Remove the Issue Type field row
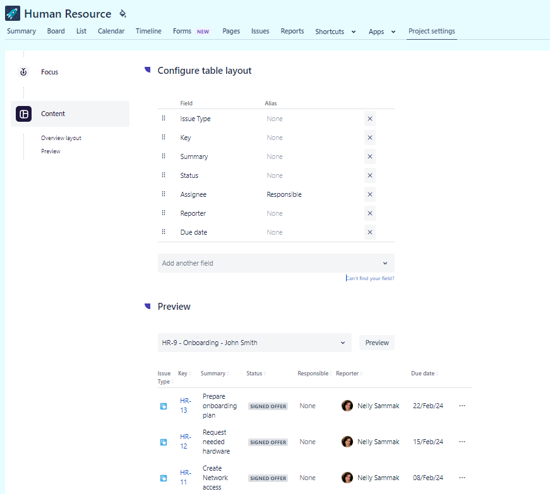Viewport: 550px width, 494px height. [x=370, y=119]
